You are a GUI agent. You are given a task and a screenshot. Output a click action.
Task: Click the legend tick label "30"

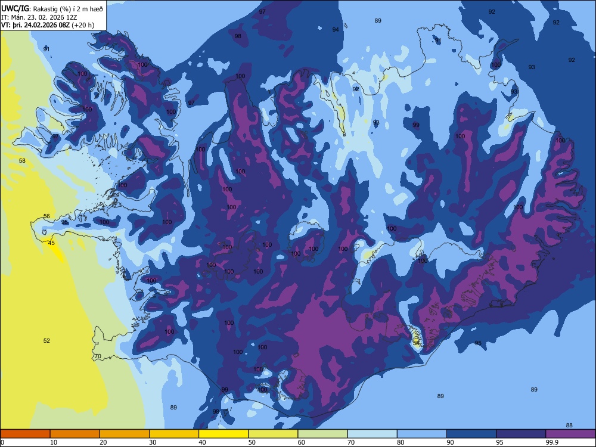[x=153, y=442]
